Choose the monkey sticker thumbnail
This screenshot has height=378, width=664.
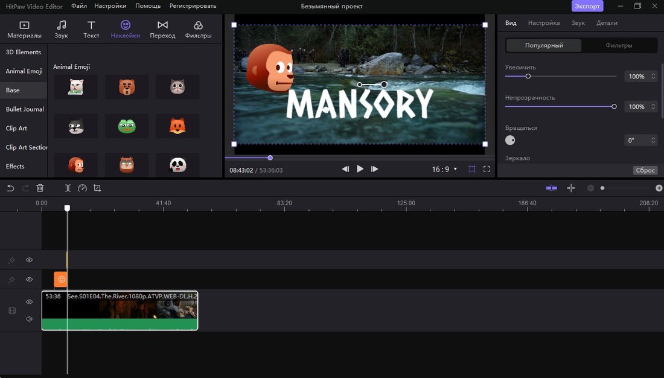click(76, 165)
